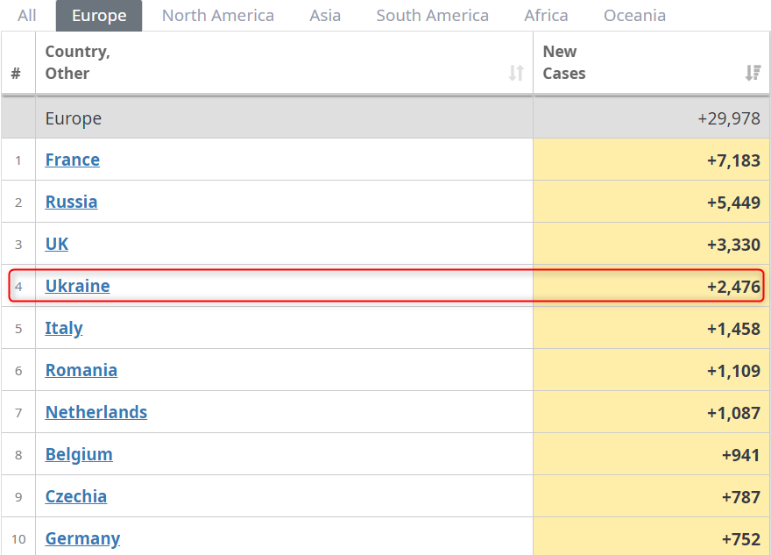Sort by Country column sort icon
This screenshot has width=771, height=555.
point(516,74)
